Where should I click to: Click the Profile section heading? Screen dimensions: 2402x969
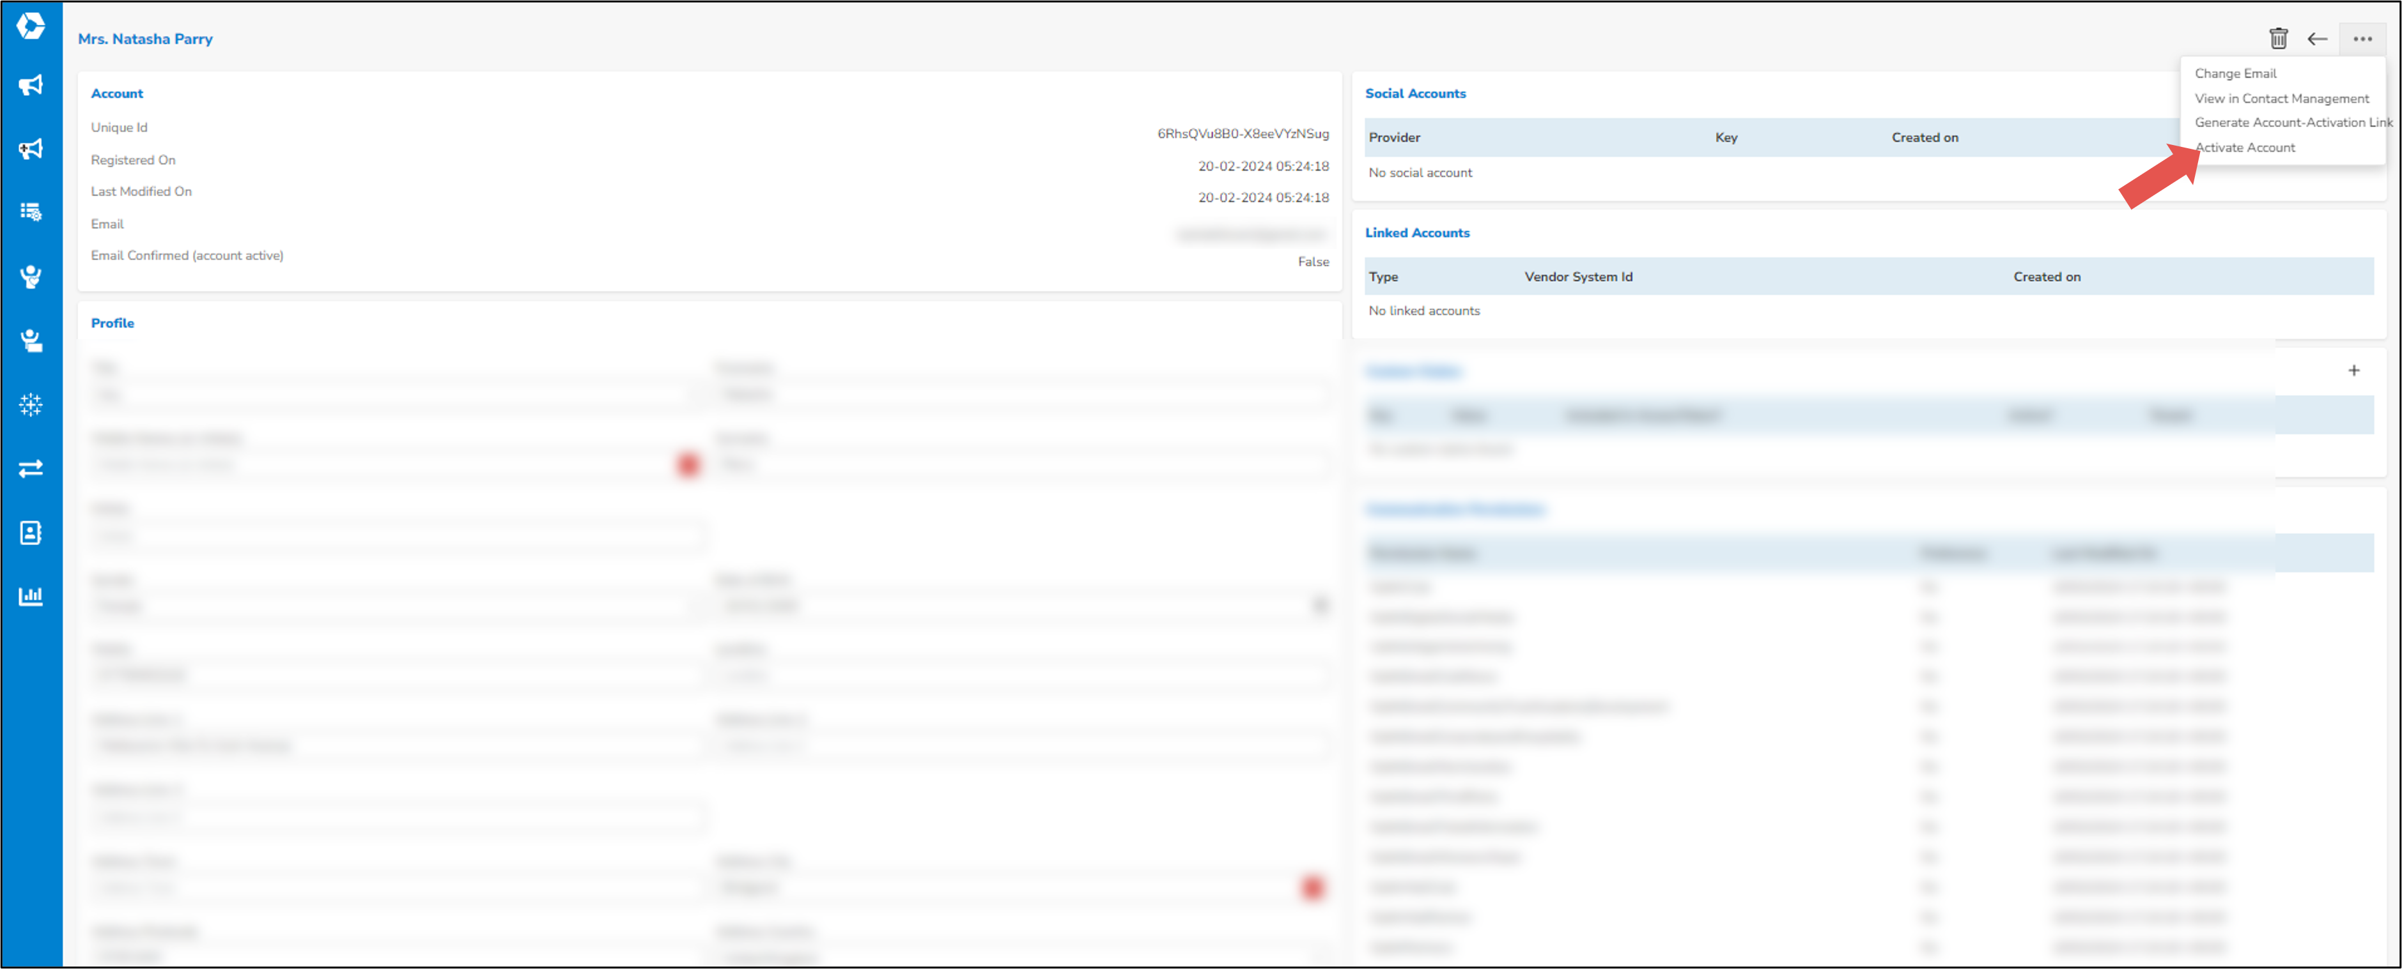[x=112, y=323]
